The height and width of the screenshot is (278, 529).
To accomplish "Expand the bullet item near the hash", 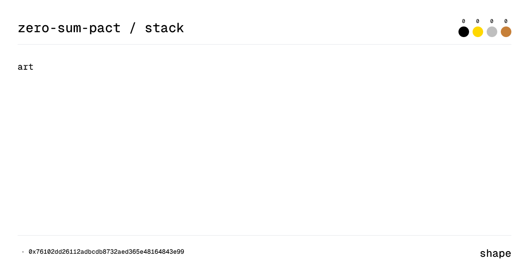I will (x=22, y=252).
